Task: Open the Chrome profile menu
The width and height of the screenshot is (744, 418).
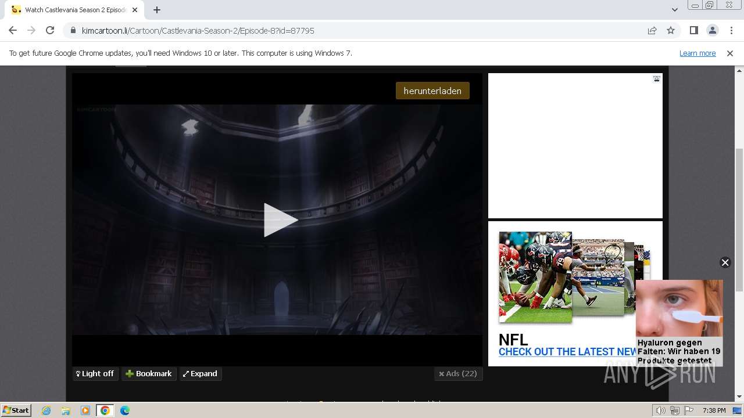Action: [x=712, y=31]
